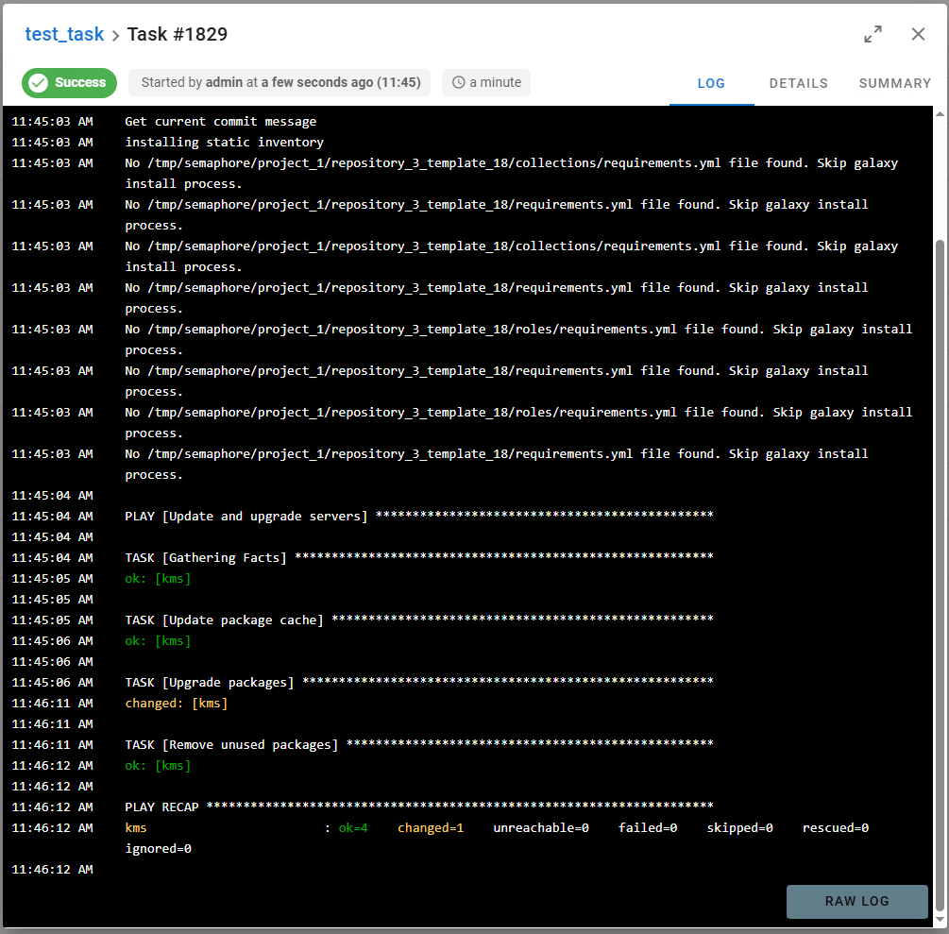Click the Task #1829 title text
The height and width of the screenshot is (934, 949).
(x=177, y=35)
